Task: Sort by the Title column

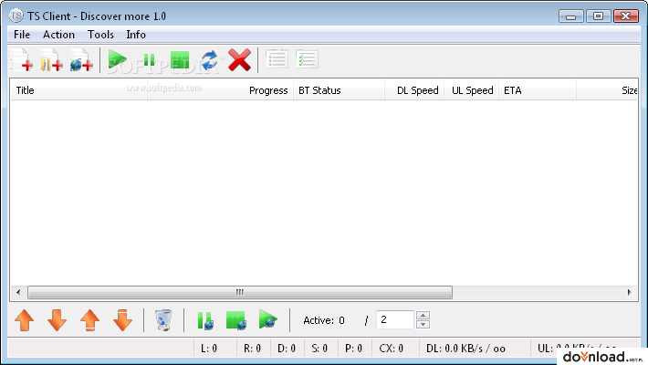Action: click(78, 90)
